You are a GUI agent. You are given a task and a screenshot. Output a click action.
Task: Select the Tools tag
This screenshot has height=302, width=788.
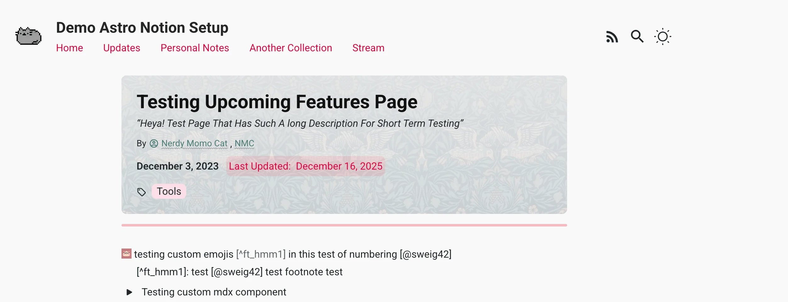[x=169, y=191]
